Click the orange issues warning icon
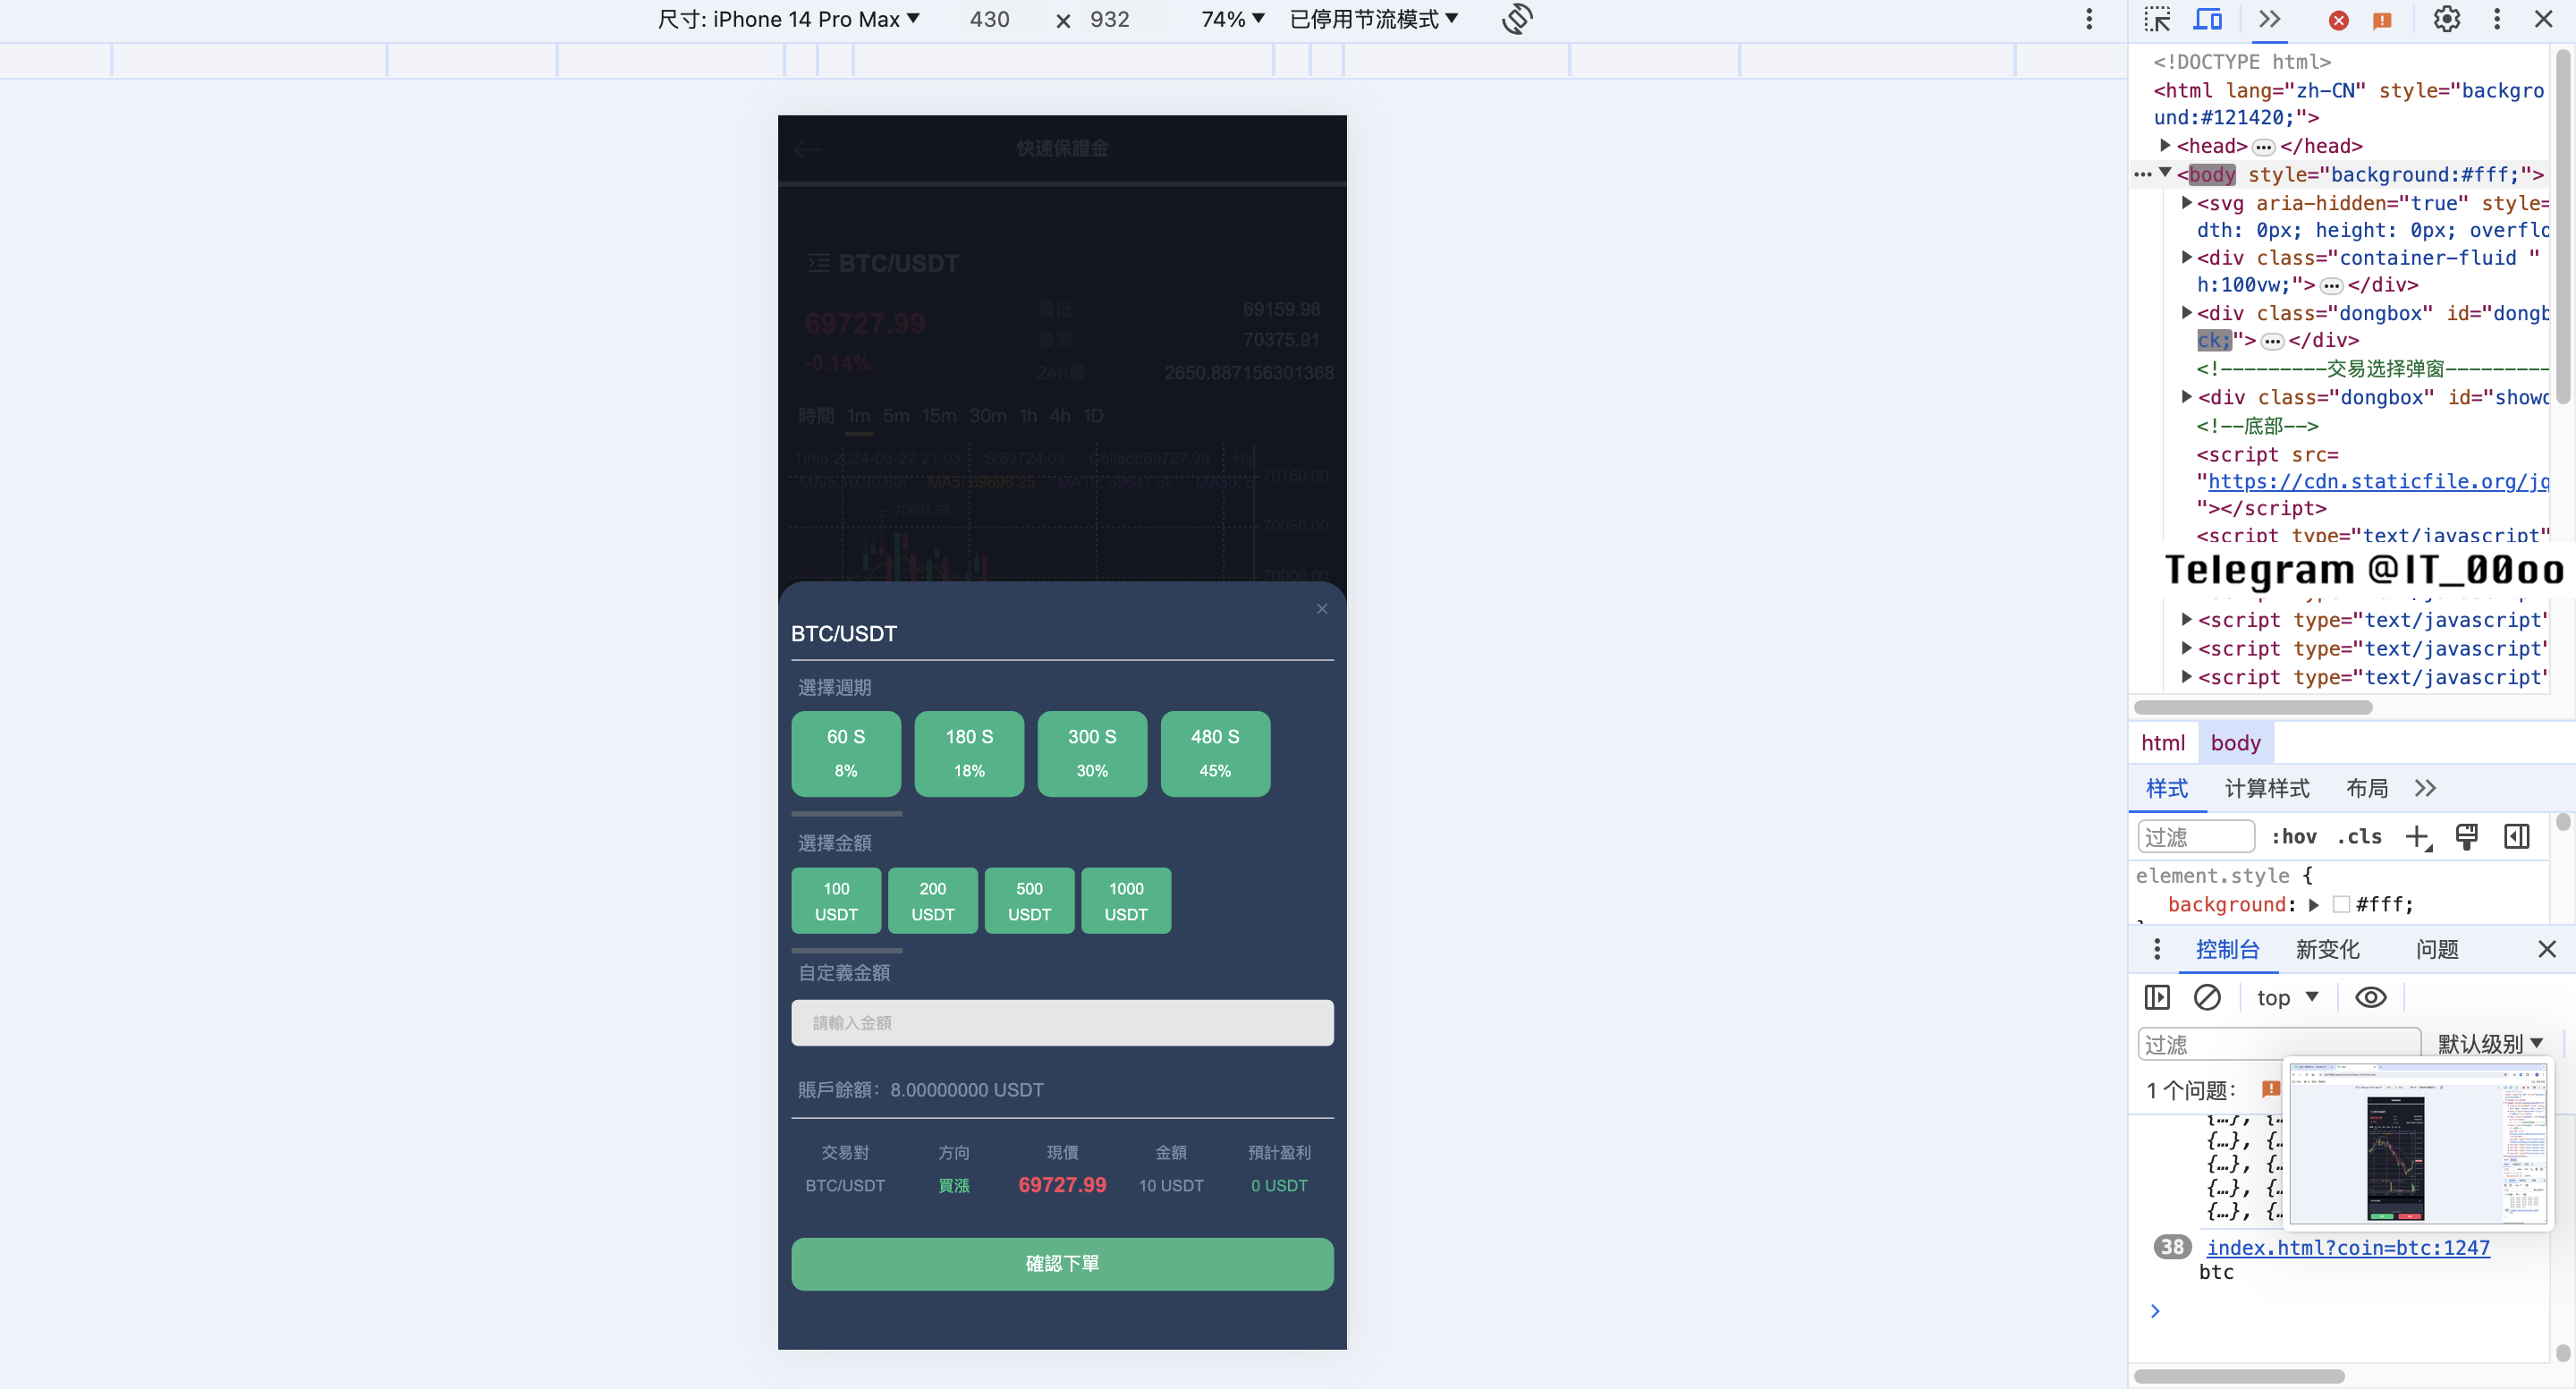This screenshot has width=2576, height=1389. [2383, 20]
